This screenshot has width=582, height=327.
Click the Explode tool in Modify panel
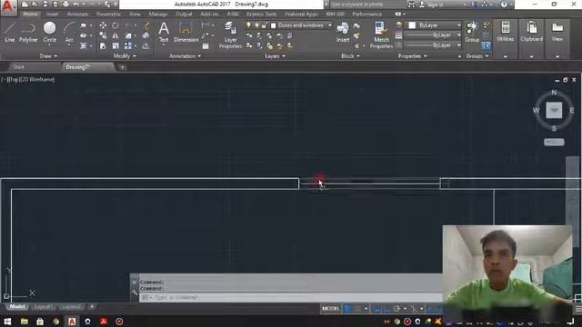point(145,35)
